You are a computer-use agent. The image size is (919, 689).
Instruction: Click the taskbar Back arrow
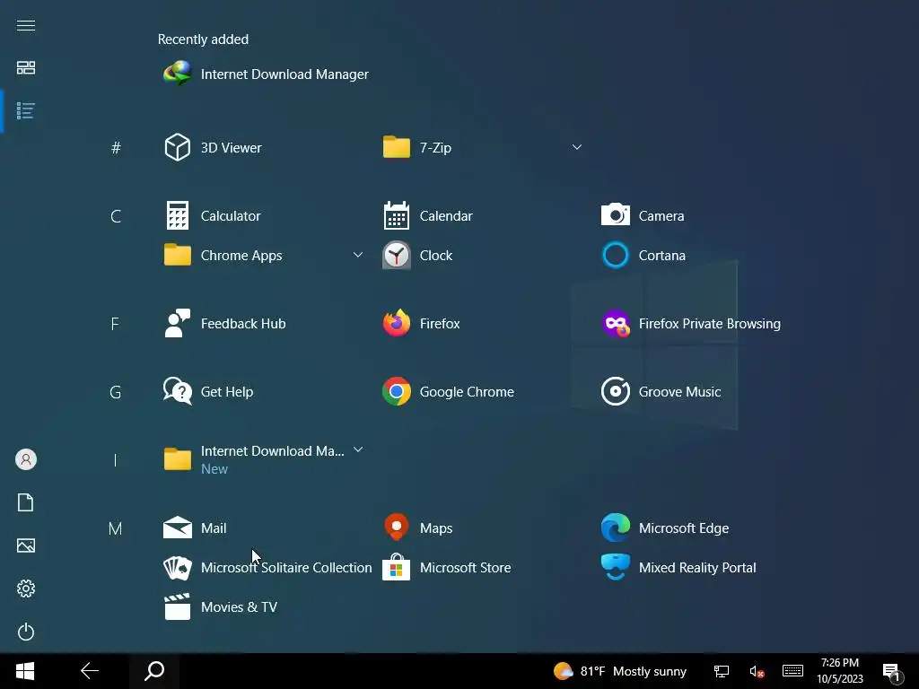point(90,671)
